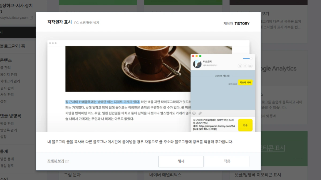This screenshot has width=321, height=180.
Task: Click the external link icon beside the tistory.com address
Action: point(31,18)
